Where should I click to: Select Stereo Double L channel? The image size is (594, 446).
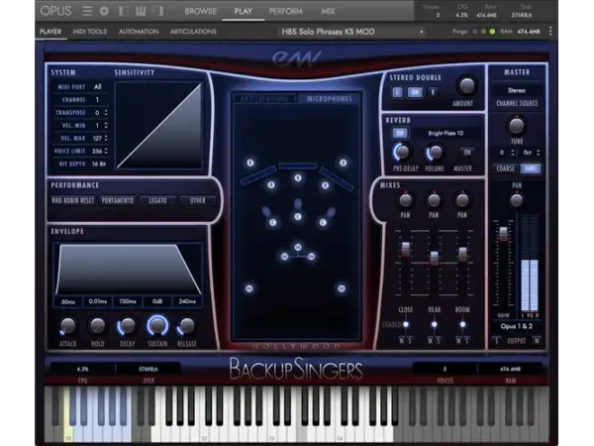pyautogui.click(x=397, y=92)
